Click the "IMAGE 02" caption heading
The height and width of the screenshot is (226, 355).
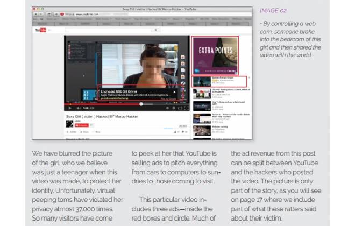tap(273, 11)
